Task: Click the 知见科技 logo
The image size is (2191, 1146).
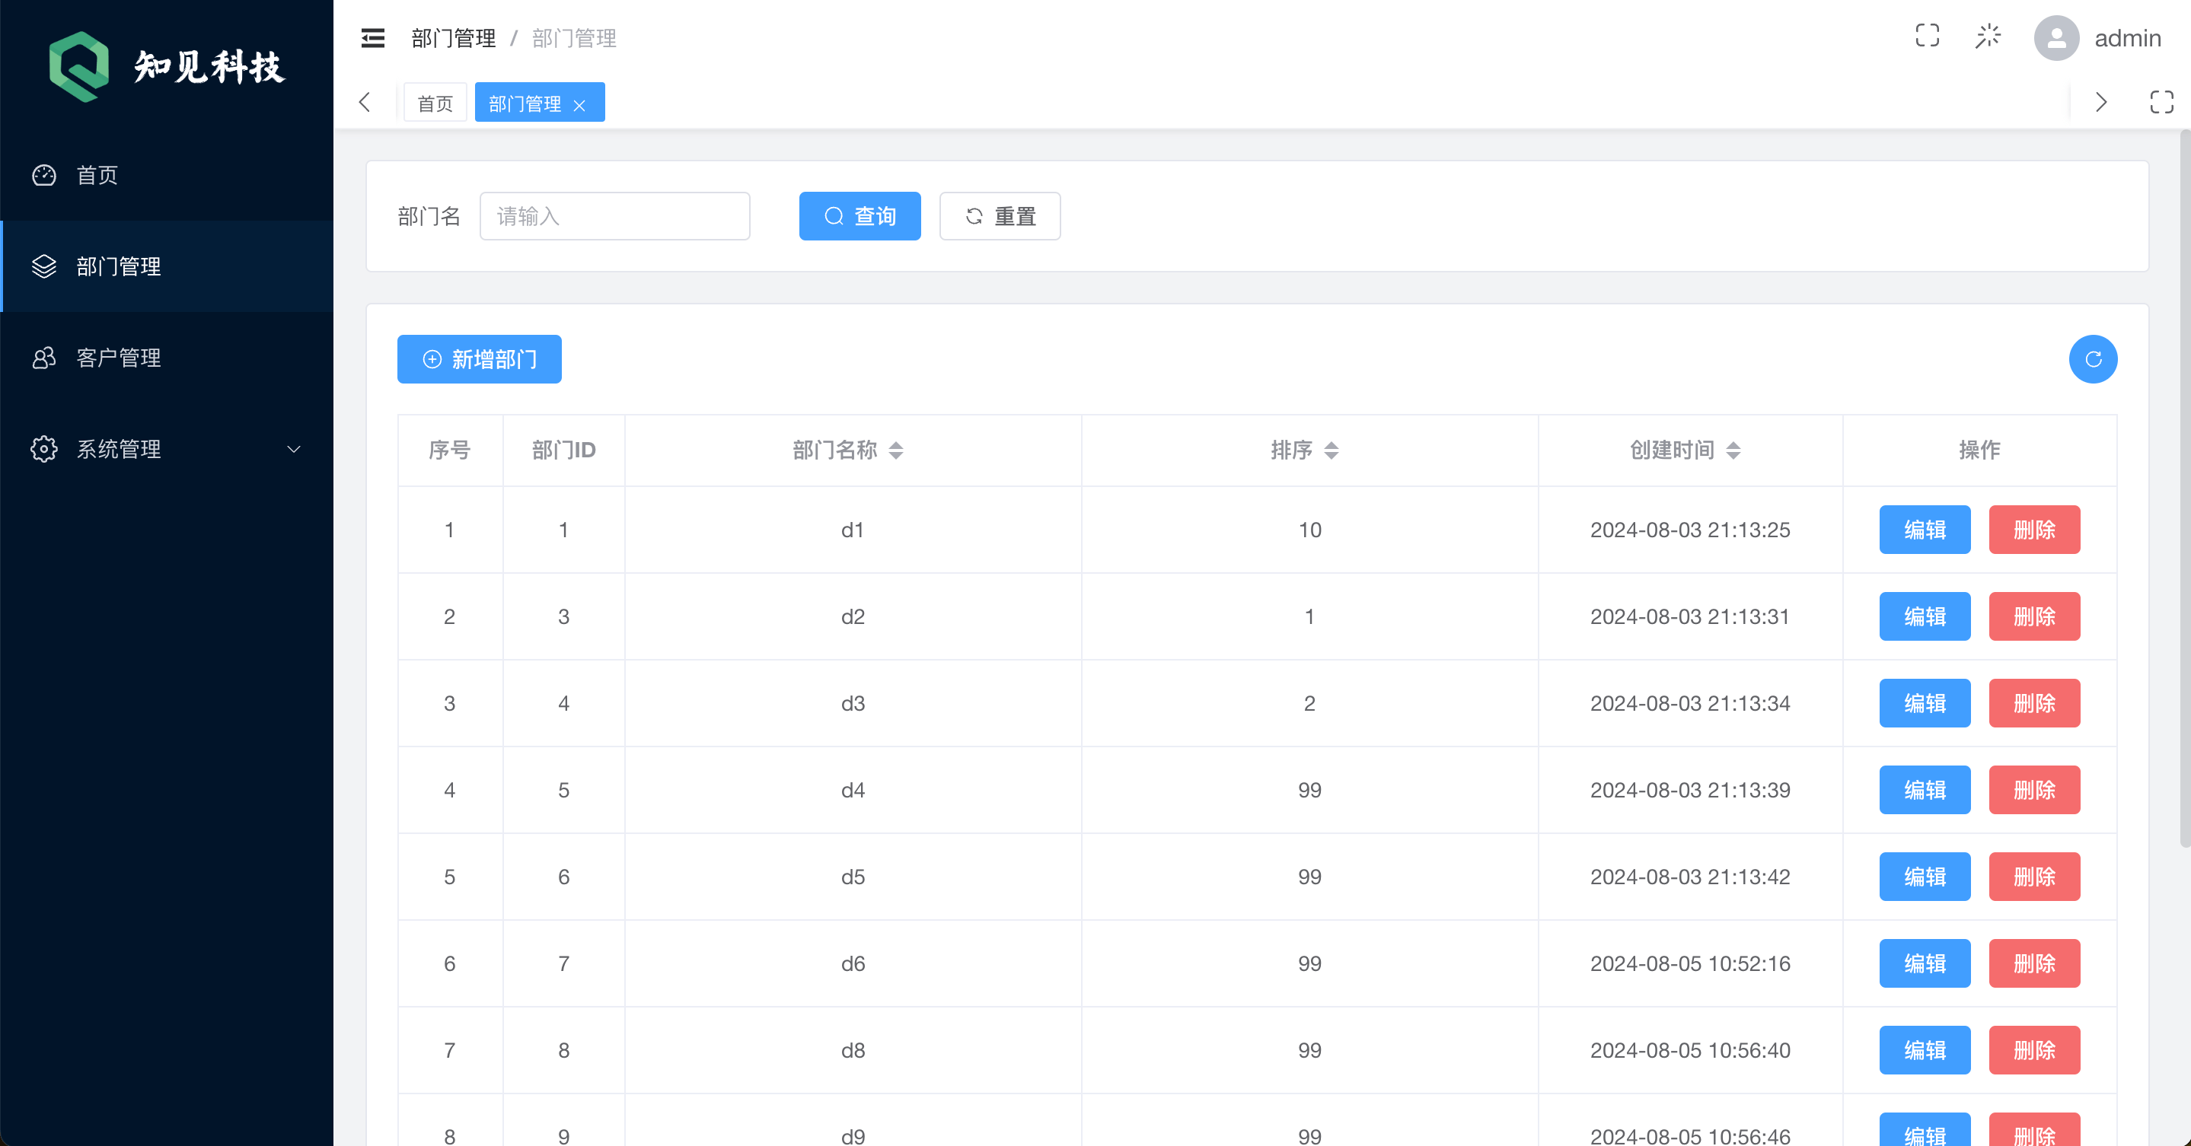Action: click(x=167, y=66)
